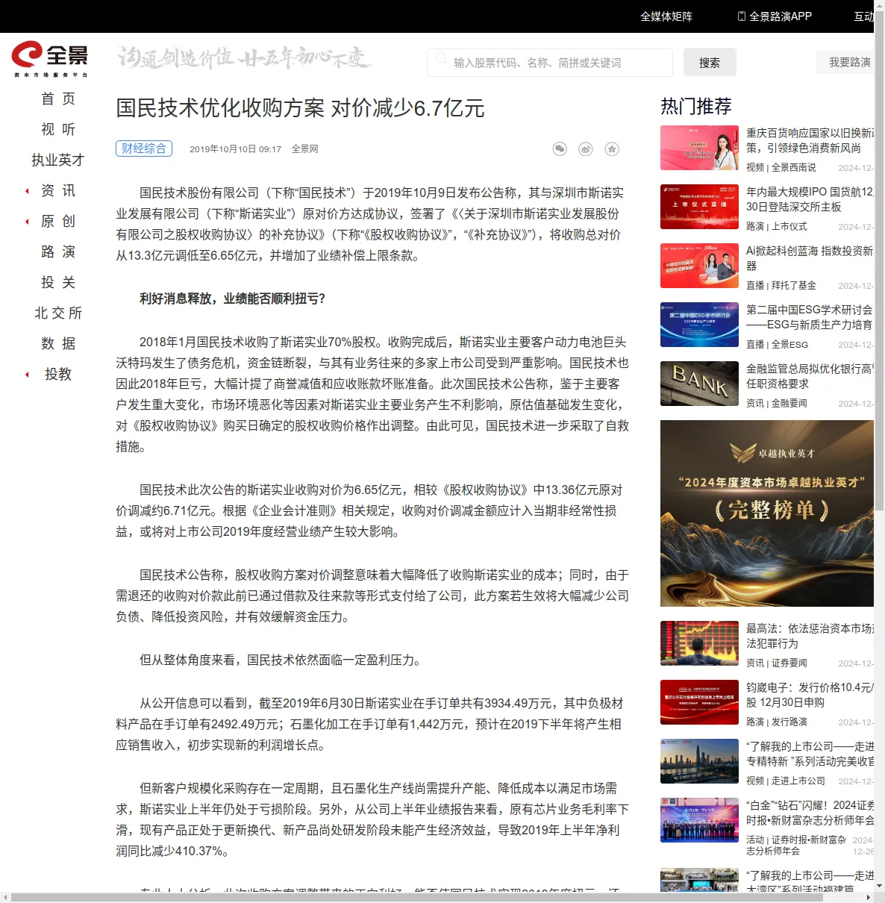Image resolution: width=885 pixels, height=903 pixels.
Task: Open 钧崴电子 roadshow thumbnail
Action: [x=699, y=702]
